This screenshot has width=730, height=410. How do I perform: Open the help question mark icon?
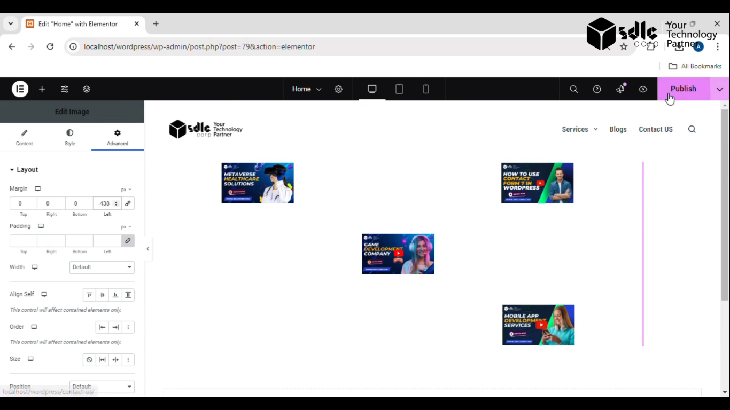pos(597,89)
